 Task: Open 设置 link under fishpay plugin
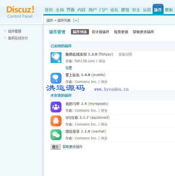(x=69, y=68)
